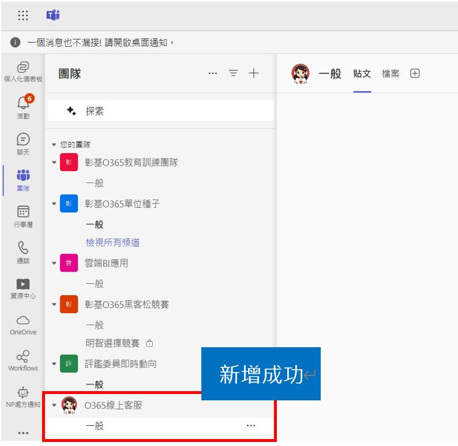Collapse 雲端BI應用 team arrow
The height and width of the screenshot is (446, 458).
pyautogui.click(x=54, y=263)
